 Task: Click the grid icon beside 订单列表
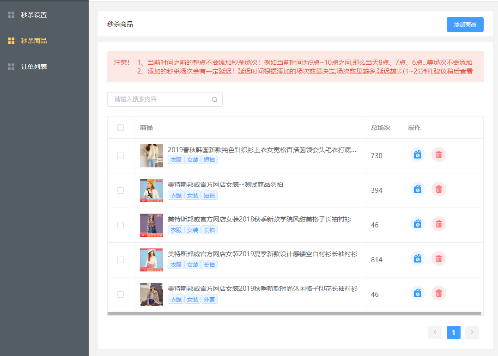tap(11, 67)
